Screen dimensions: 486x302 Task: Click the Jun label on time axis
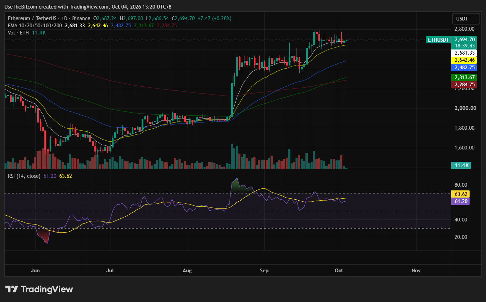[35, 271]
